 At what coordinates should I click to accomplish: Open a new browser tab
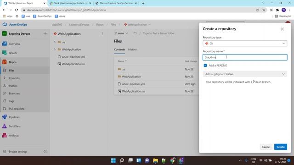[x=143, y=3]
